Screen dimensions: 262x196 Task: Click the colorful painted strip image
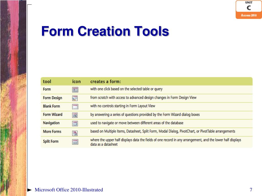(x=13, y=98)
